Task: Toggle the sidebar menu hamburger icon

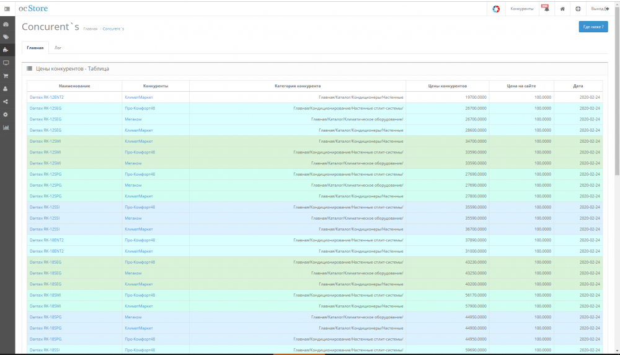Action: click(7, 9)
